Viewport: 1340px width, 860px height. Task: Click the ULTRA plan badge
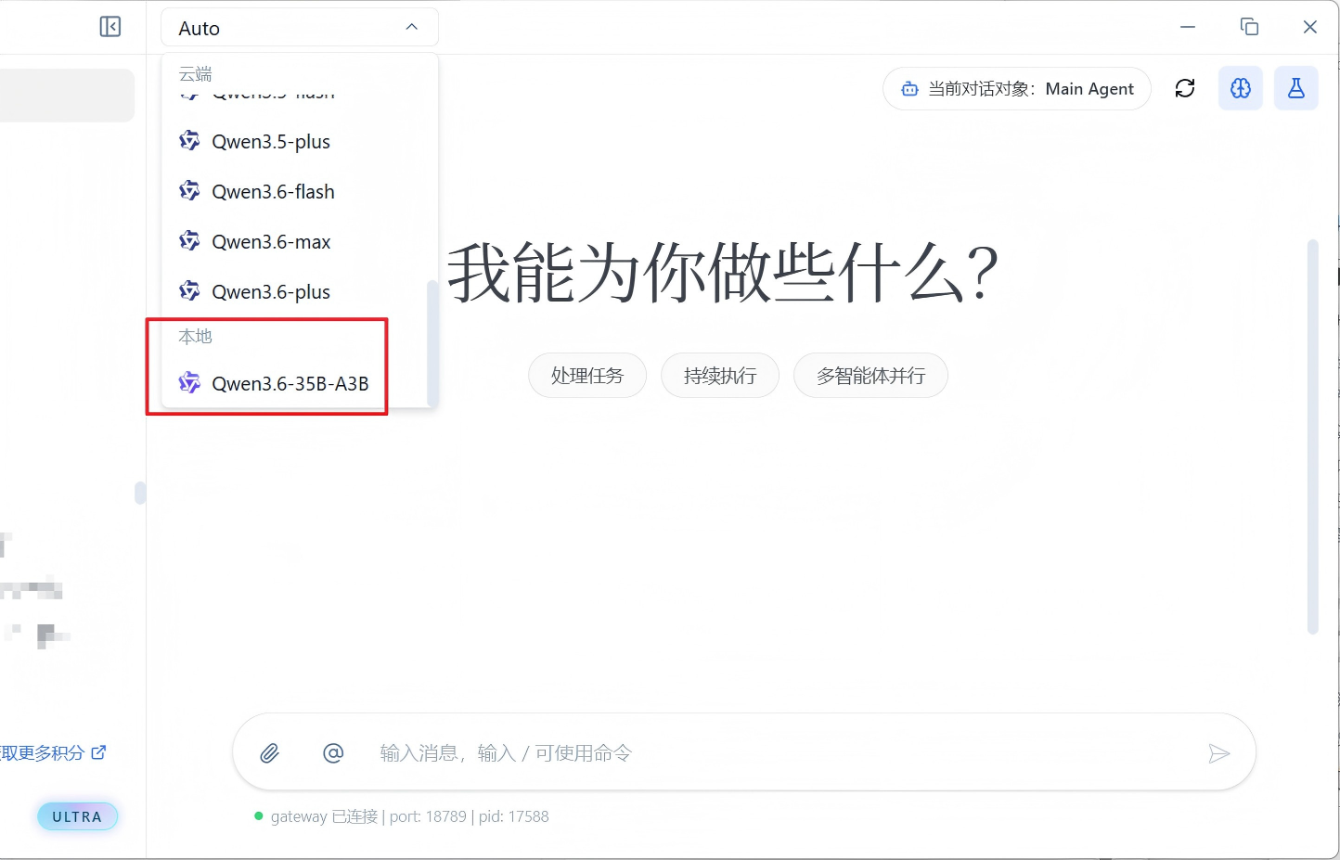click(77, 816)
